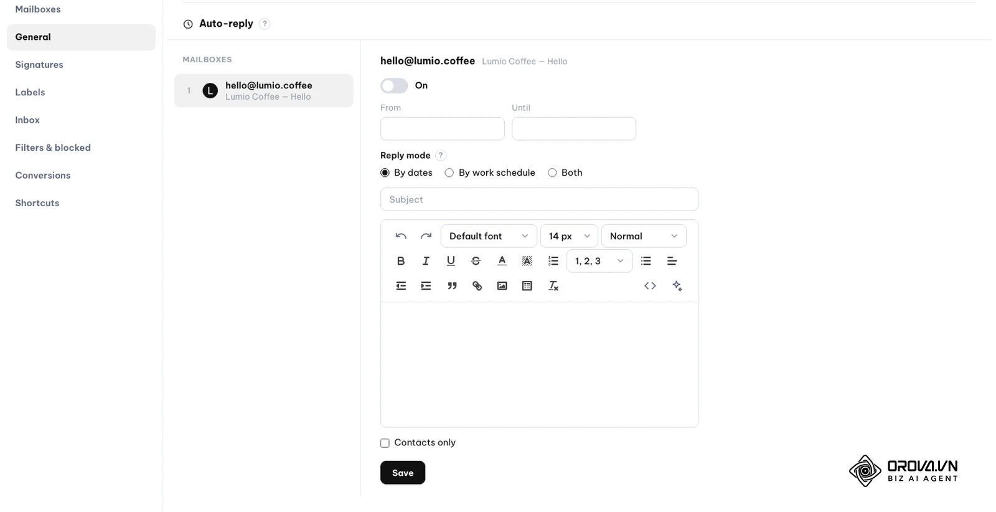Viewport: 996px width, 512px height.
Task: Show help tooltip for Reply mode
Action: 441,156
